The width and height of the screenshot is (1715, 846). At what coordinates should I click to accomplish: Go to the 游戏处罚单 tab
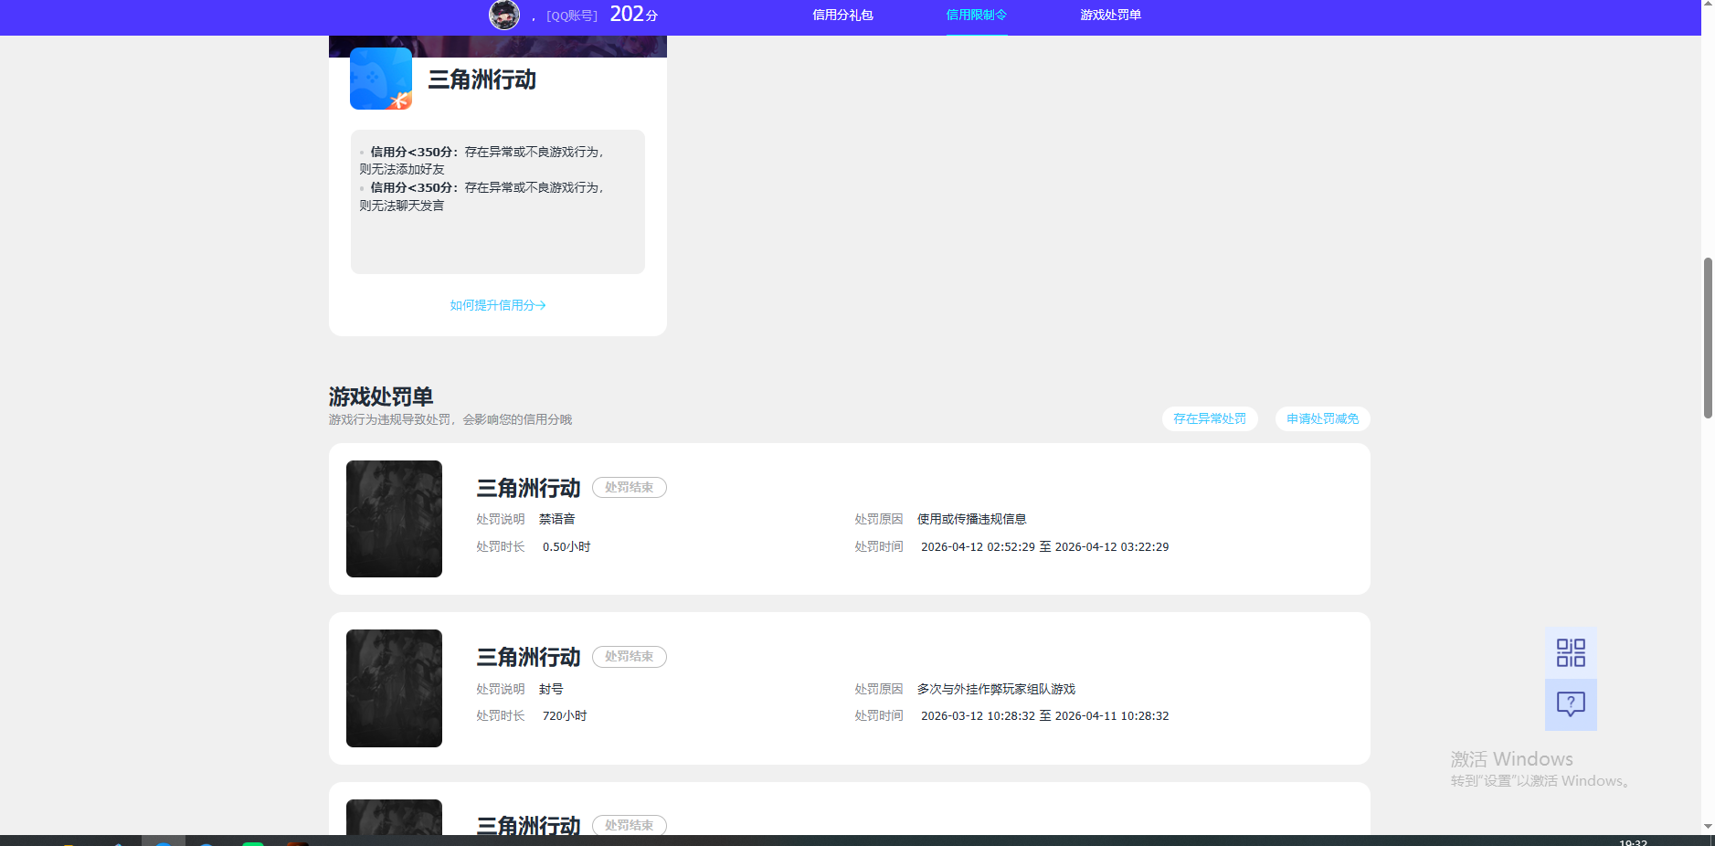[x=1110, y=15]
